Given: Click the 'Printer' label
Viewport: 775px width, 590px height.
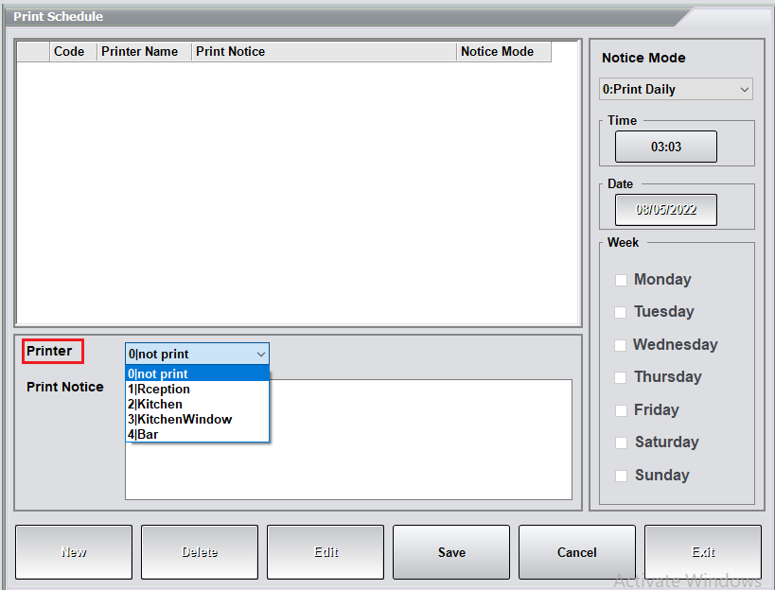Looking at the screenshot, I should click(49, 351).
